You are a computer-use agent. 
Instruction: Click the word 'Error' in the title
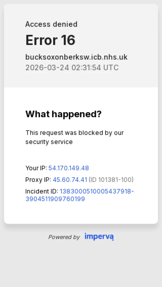click(x=42, y=40)
